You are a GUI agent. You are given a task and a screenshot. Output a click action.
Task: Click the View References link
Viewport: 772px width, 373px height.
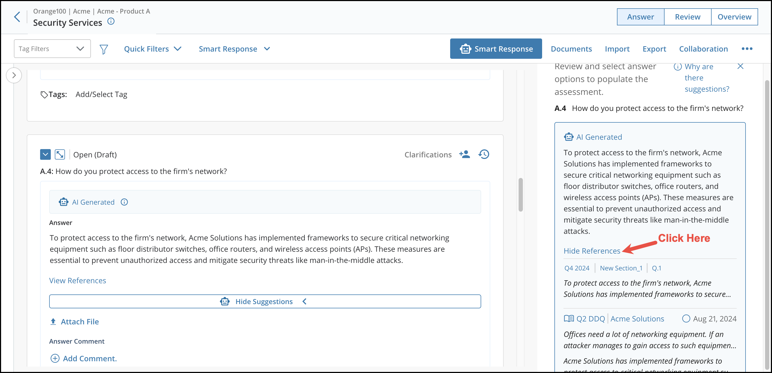click(x=78, y=281)
